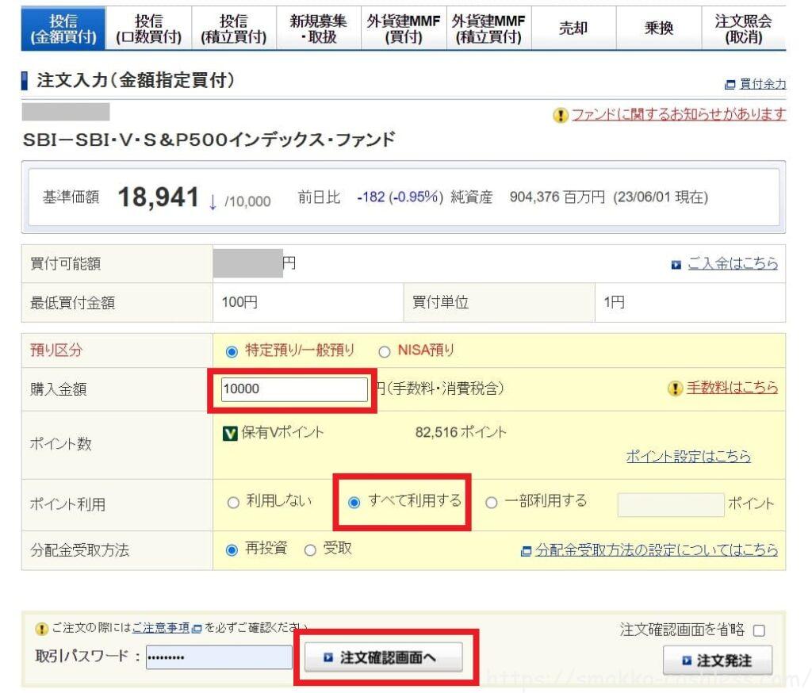The image size is (812, 693).
Task: Click the caution icon near ご注文の際には
Action: point(42,629)
